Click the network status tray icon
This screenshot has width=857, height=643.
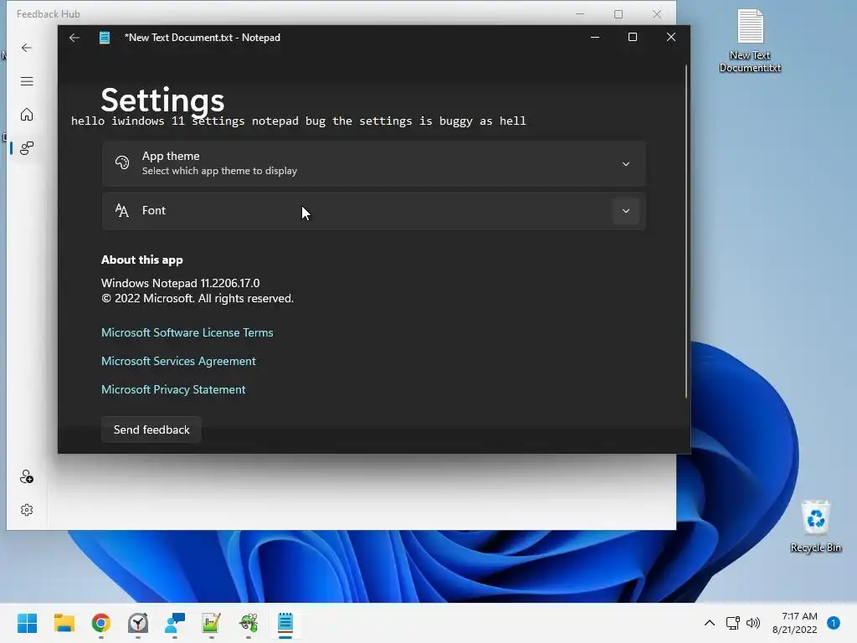click(x=732, y=623)
